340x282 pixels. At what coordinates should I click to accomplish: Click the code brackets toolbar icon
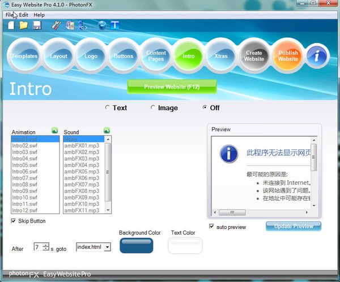82,25
